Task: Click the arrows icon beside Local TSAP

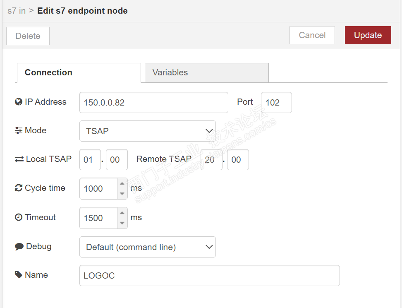Action: click(x=19, y=159)
